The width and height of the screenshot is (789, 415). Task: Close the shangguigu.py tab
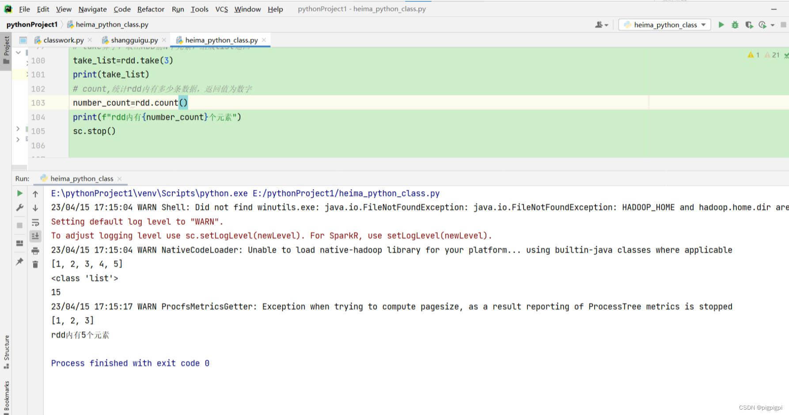click(x=164, y=40)
